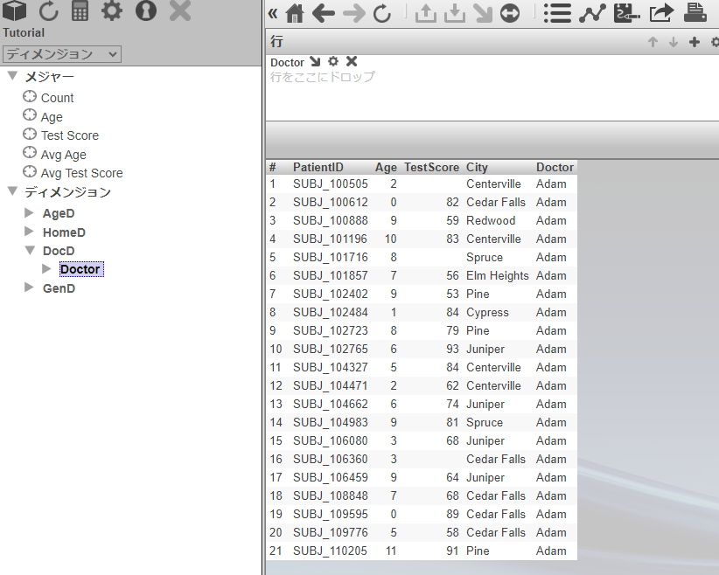Refresh the pivot table view
Image resolution: width=719 pixels, height=575 pixels.
(x=382, y=13)
